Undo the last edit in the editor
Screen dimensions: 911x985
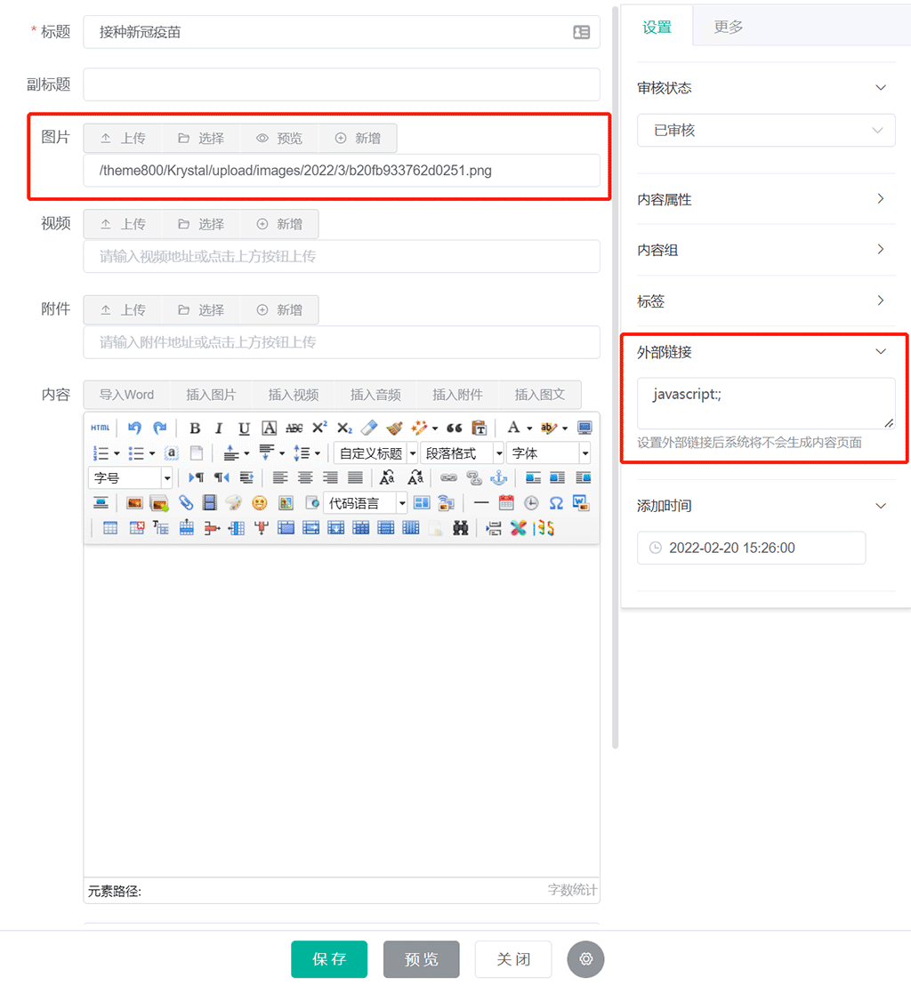point(134,428)
